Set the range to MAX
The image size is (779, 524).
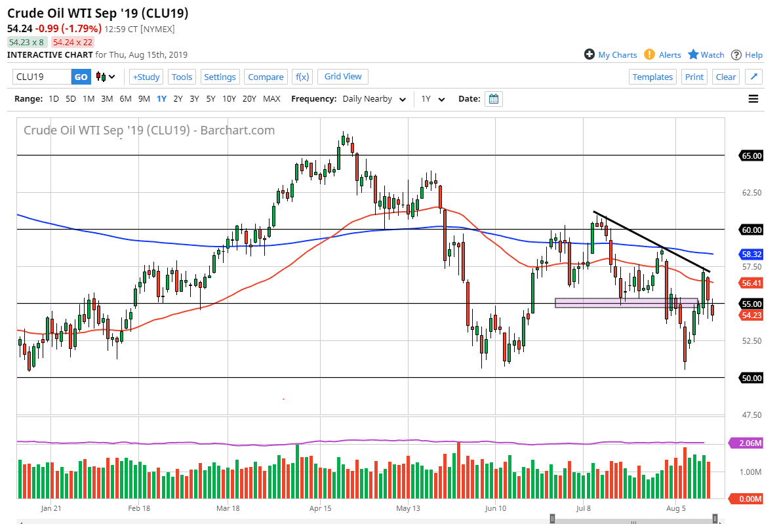(271, 99)
